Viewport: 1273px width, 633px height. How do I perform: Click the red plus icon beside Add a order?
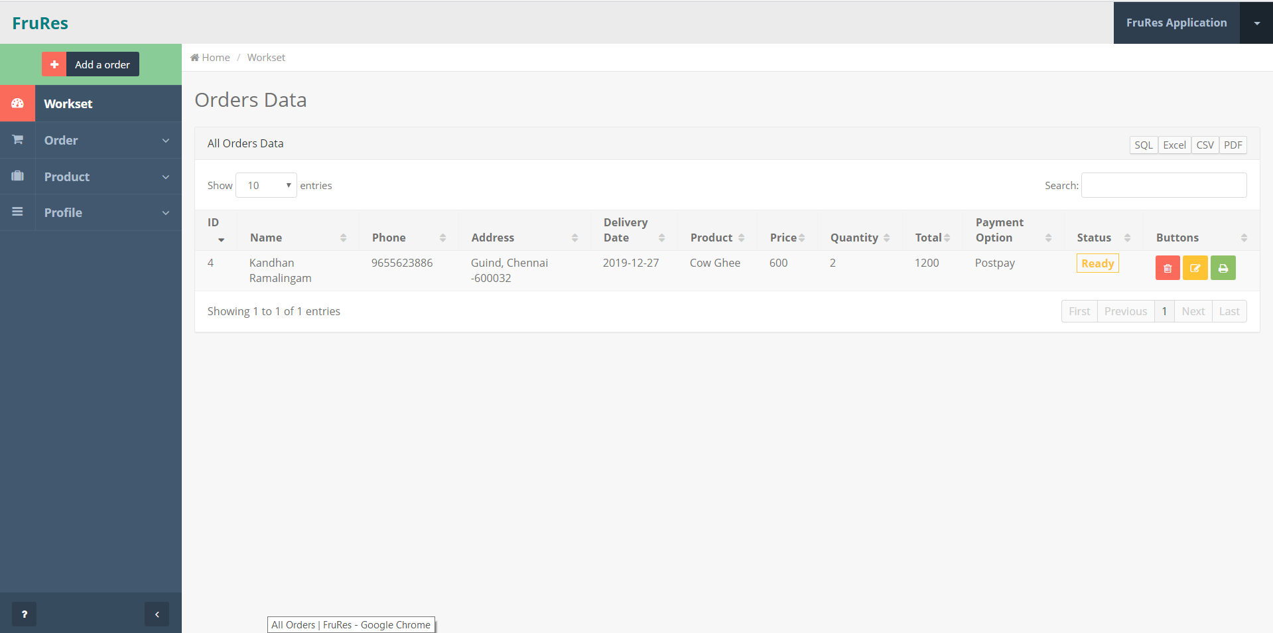point(54,64)
